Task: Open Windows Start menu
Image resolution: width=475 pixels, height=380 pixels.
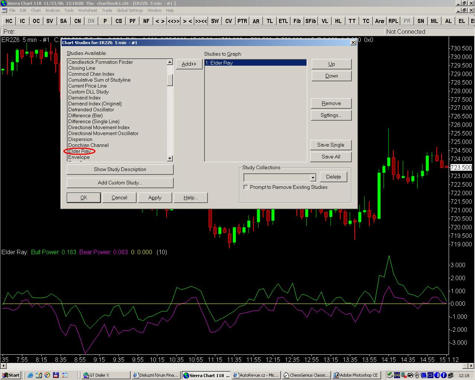Action: 11,375
